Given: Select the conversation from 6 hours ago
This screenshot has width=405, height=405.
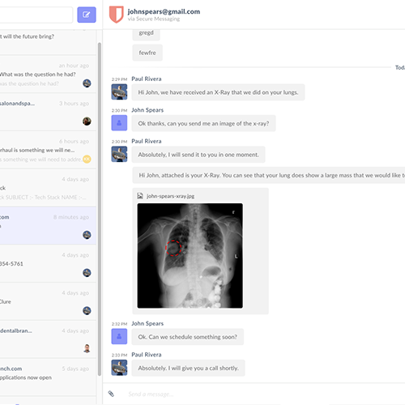Looking at the screenshot, I should (x=48, y=150).
